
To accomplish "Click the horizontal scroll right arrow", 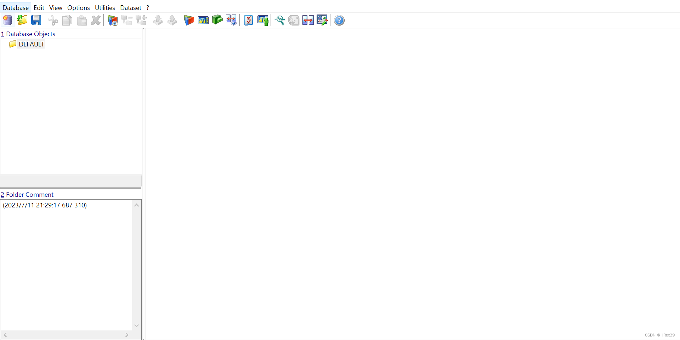I will coord(127,335).
